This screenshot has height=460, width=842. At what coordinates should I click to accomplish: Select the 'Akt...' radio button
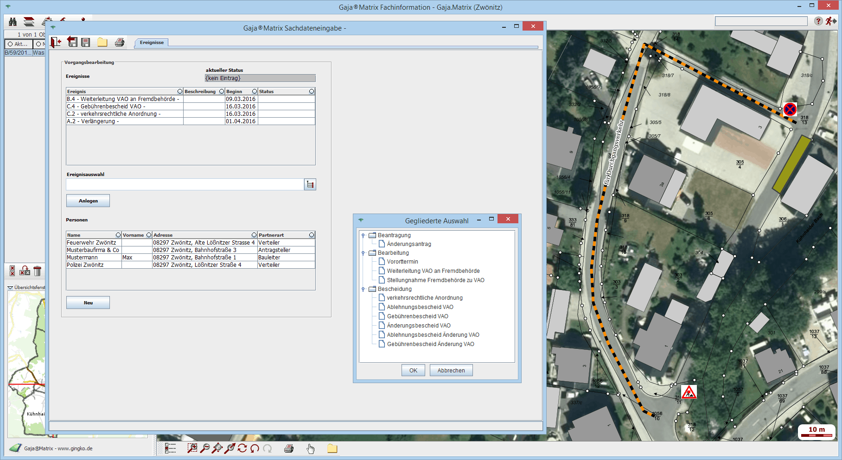[x=10, y=44]
